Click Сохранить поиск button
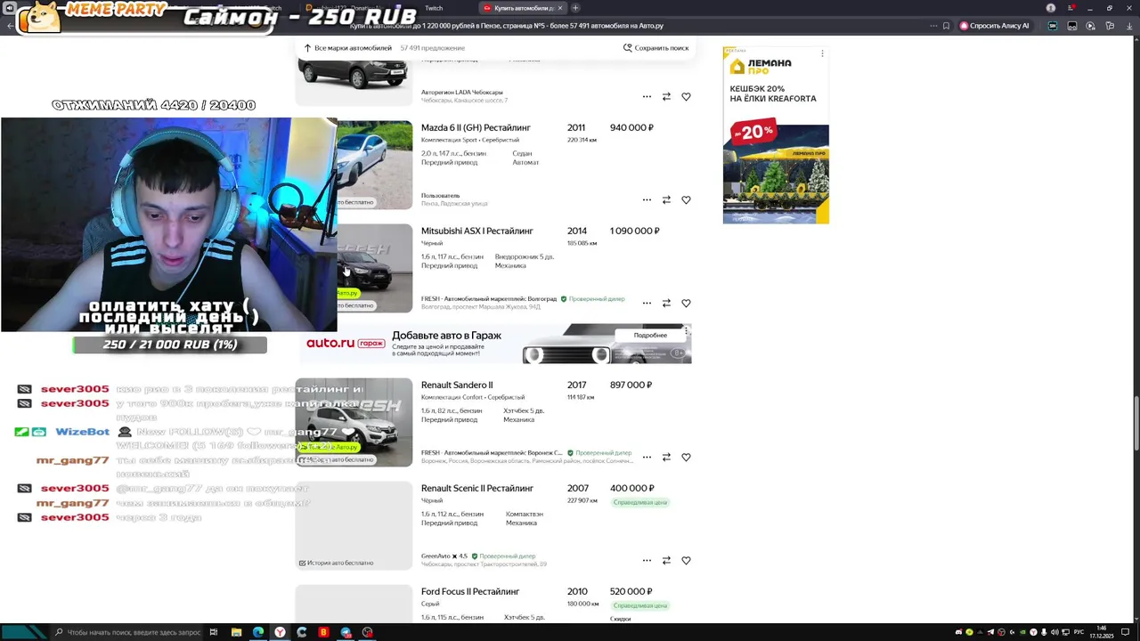 (655, 48)
